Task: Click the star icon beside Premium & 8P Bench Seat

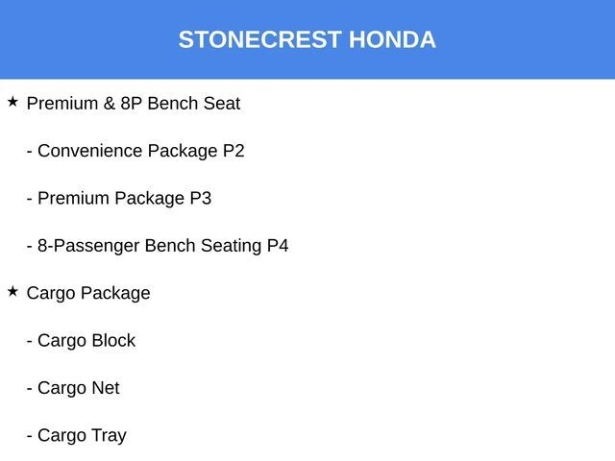Action: pos(12,101)
